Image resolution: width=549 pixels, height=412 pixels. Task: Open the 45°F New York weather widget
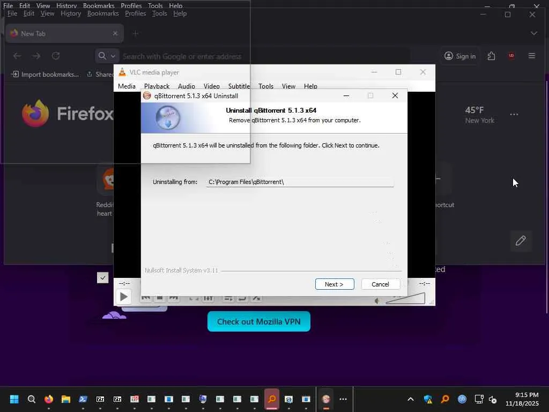(x=480, y=115)
